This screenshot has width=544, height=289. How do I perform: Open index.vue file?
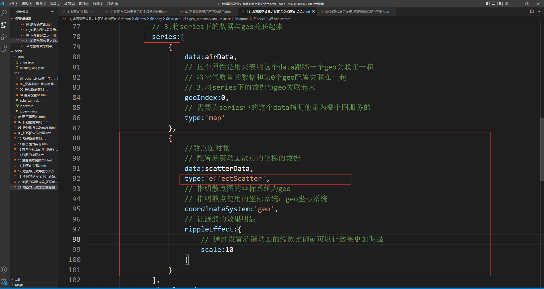pos(26,106)
